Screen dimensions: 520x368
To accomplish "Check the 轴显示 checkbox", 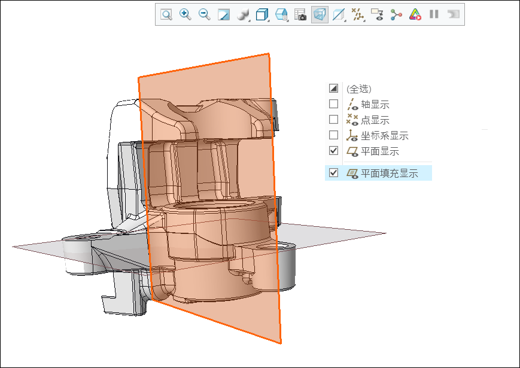I will (x=334, y=104).
